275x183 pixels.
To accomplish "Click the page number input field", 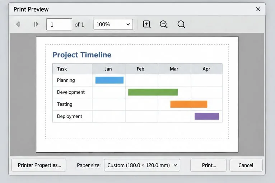I will click(x=59, y=24).
